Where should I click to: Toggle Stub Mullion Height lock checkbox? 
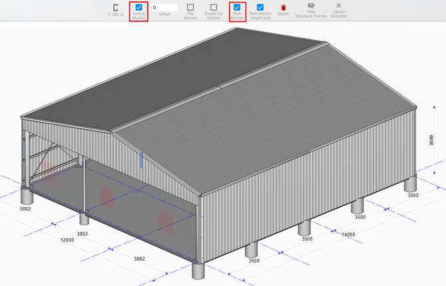coord(260,7)
